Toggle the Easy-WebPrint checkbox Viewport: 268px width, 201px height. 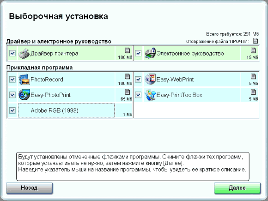138,79
